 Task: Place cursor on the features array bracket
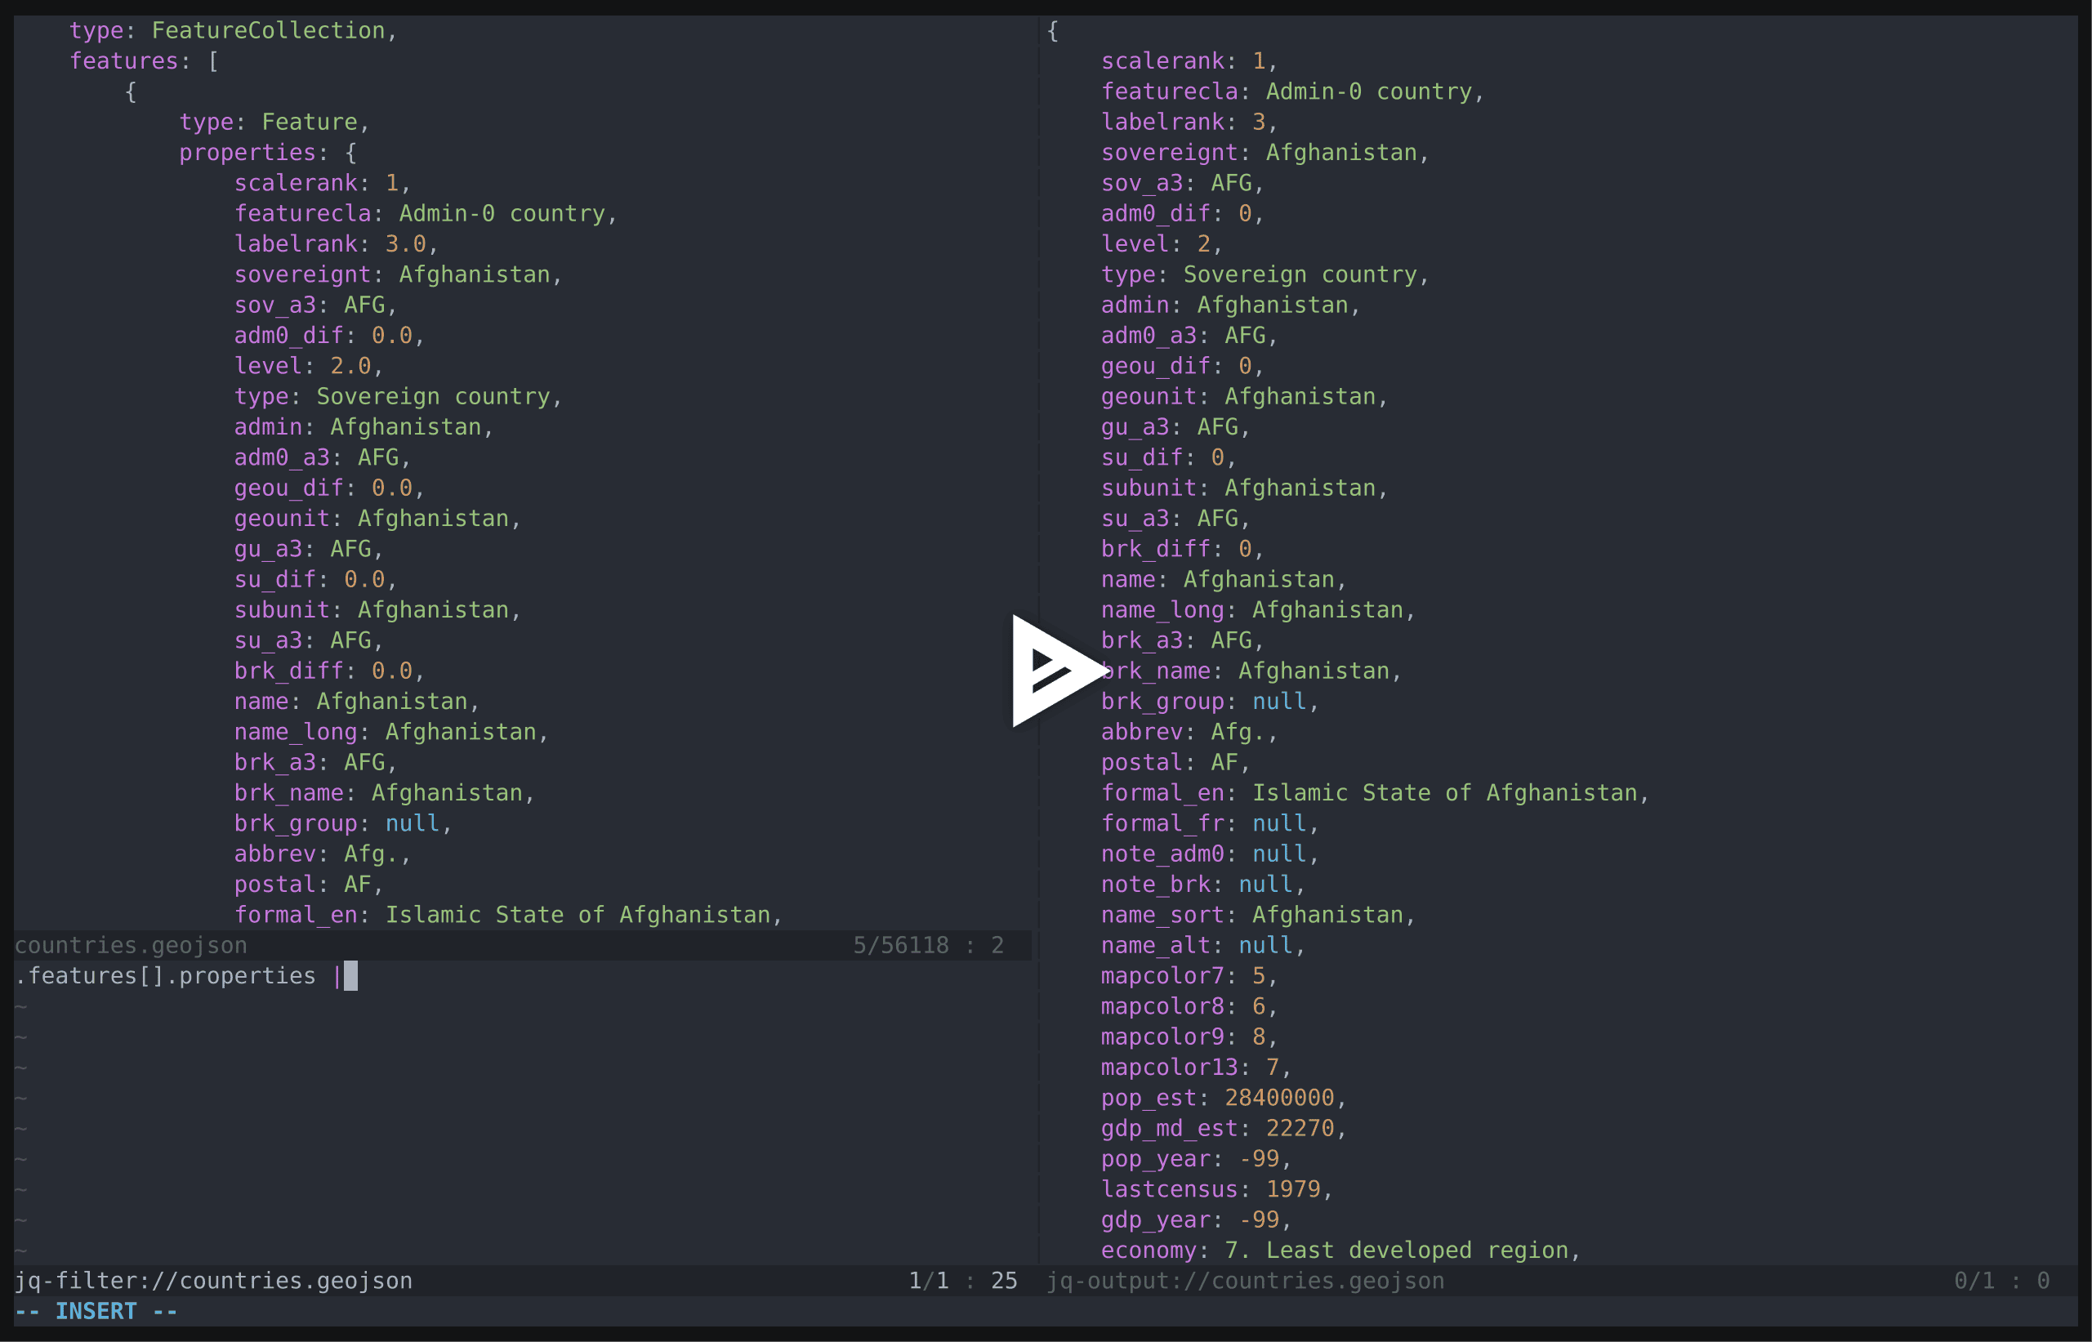tap(213, 61)
